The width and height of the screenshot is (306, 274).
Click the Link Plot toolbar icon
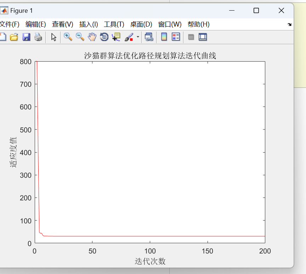pyautogui.click(x=149, y=37)
